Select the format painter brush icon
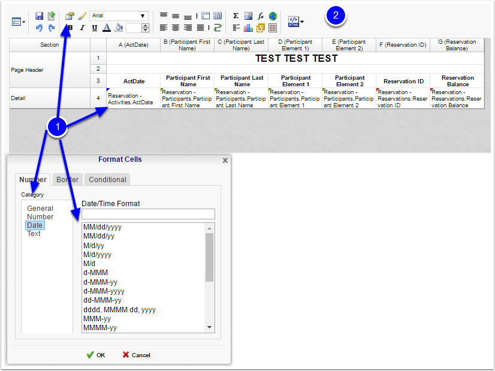Viewport: 495px width, 371px height. pos(81,16)
